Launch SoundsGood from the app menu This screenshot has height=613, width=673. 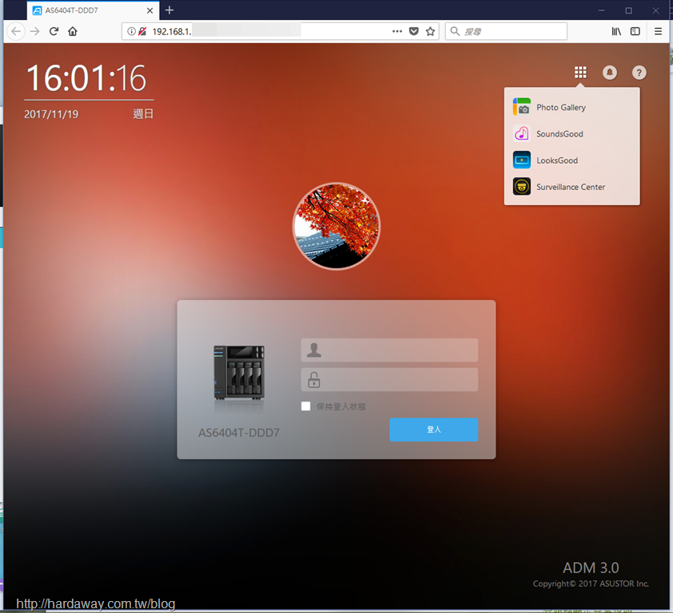[571, 134]
